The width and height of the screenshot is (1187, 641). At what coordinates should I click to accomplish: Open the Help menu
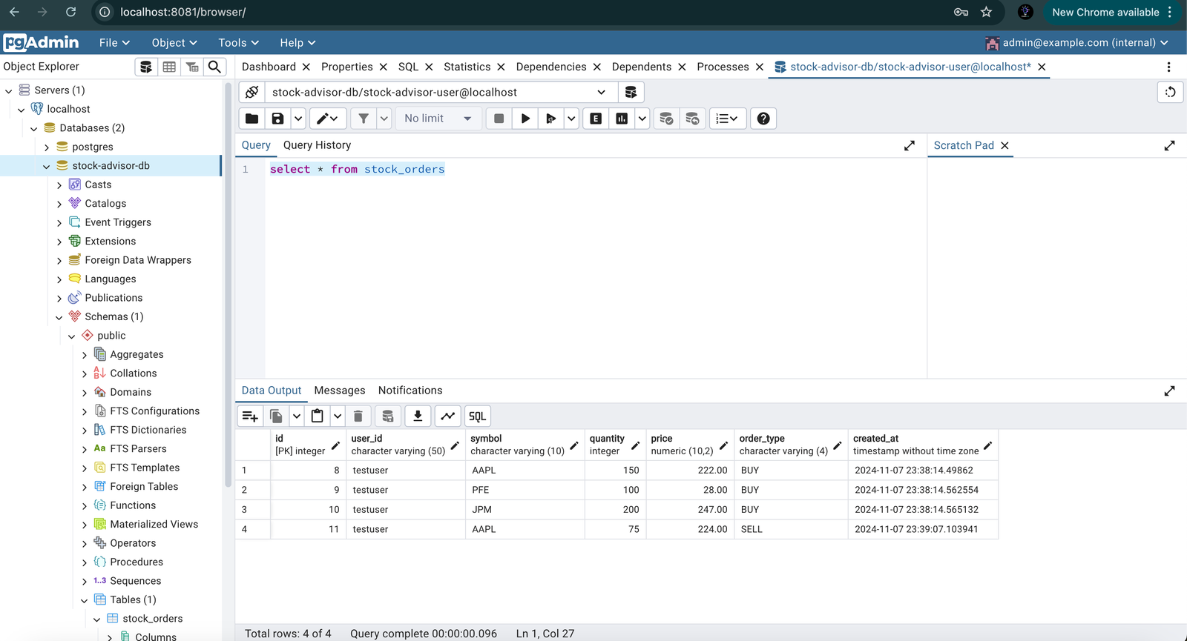coord(297,42)
